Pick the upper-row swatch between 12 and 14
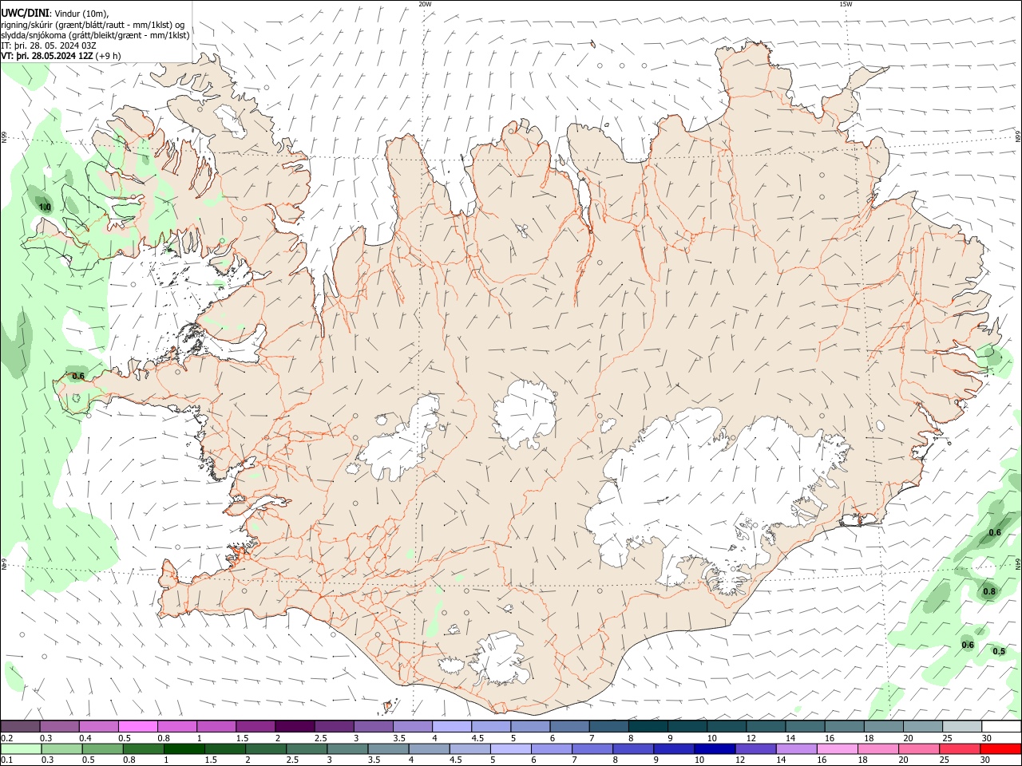The width and height of the screenshot is (1022, 766). (x=766, y=726)
